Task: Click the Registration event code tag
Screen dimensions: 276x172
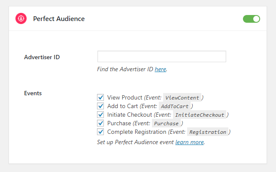Action: point(208,132)
